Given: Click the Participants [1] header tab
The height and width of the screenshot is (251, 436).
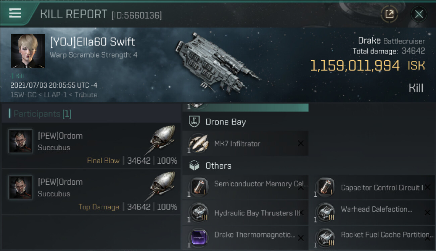Looking at the screenshot, I should tap(43, 114).
